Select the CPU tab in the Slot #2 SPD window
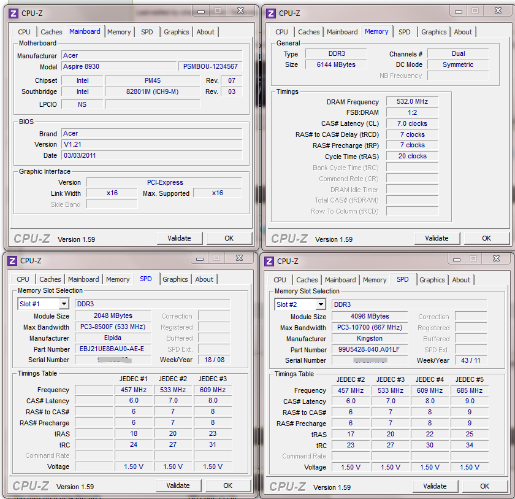The width and height of the screenshot is (515, 499). pyautogui.click(x=280, y=280)
